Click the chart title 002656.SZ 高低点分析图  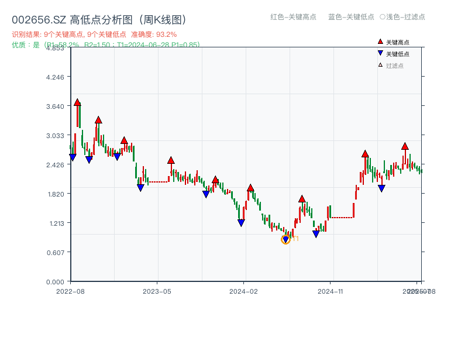pyautogui.click(x=98, y=20)
